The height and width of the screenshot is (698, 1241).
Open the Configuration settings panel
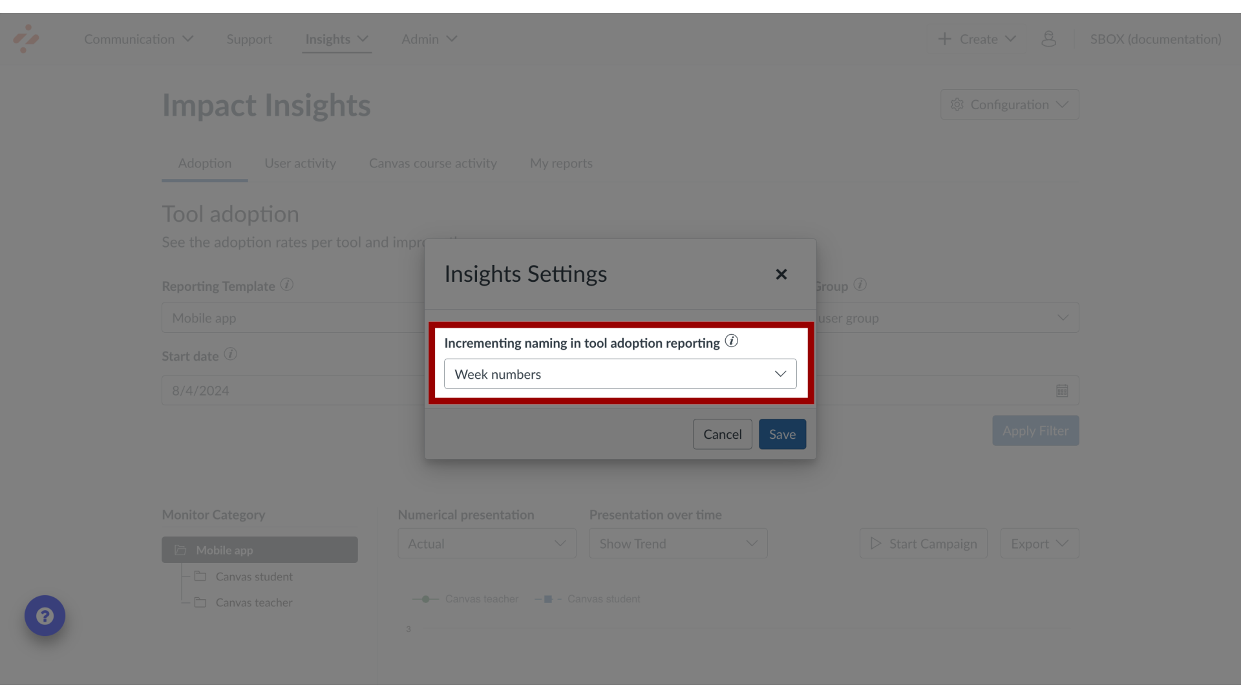click(x=1009, y=103)
